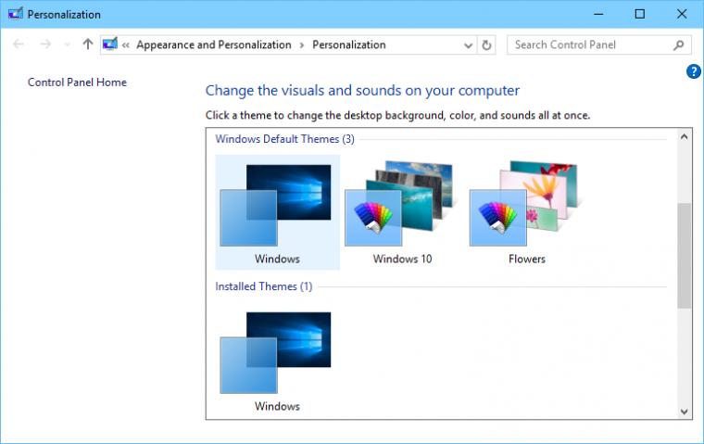Open Control Panel Home link
The height and width of the screenshot is (444, 704).
pos(77,82)
